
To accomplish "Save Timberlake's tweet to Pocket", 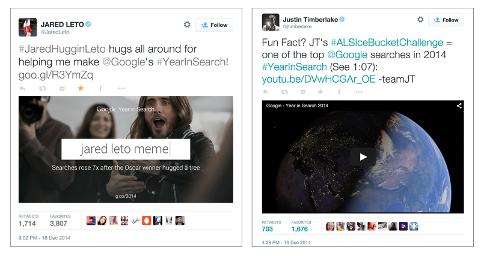I will (x=303, y=92).
